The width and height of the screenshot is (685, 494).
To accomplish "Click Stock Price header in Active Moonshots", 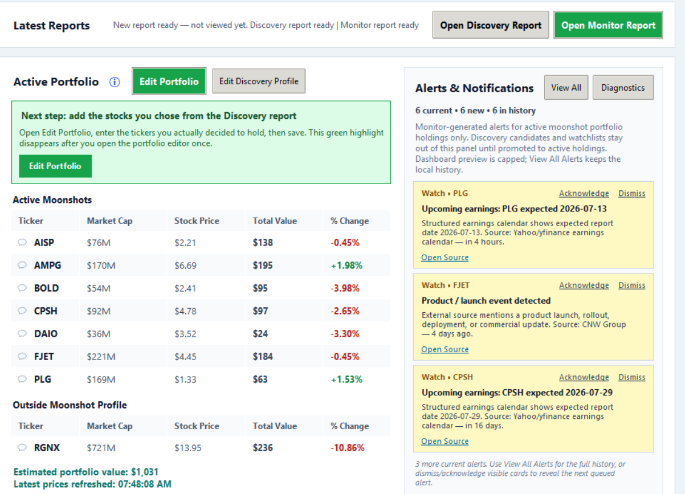I will pyautogui.click(x=197, y=221).
